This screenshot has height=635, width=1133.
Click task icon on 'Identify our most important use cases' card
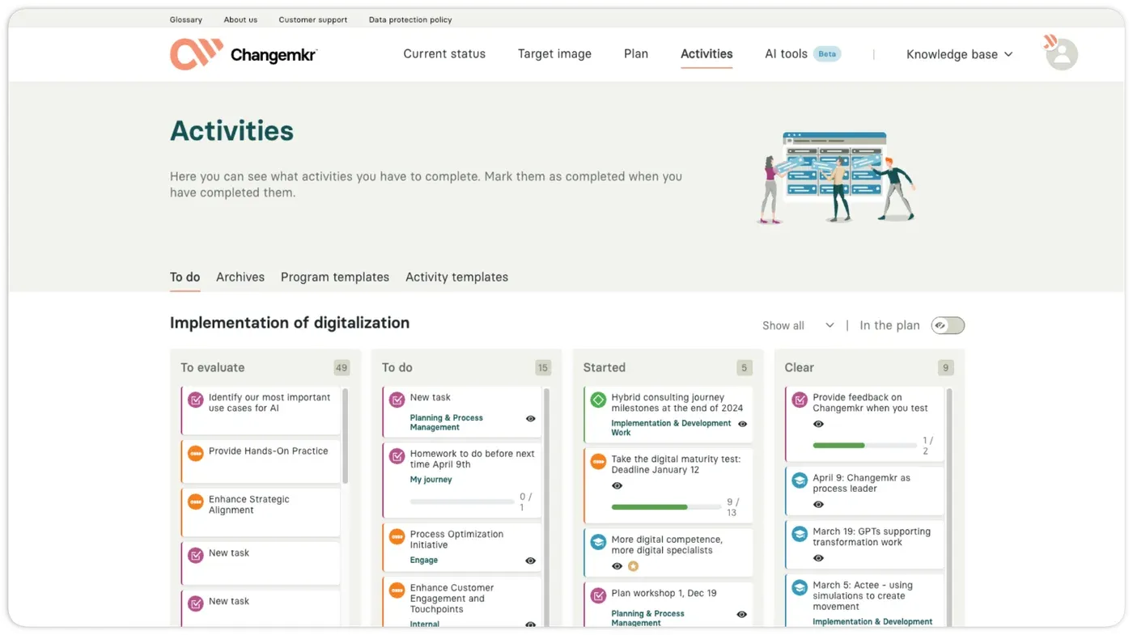pyautogui.click(x=195, y=400)
